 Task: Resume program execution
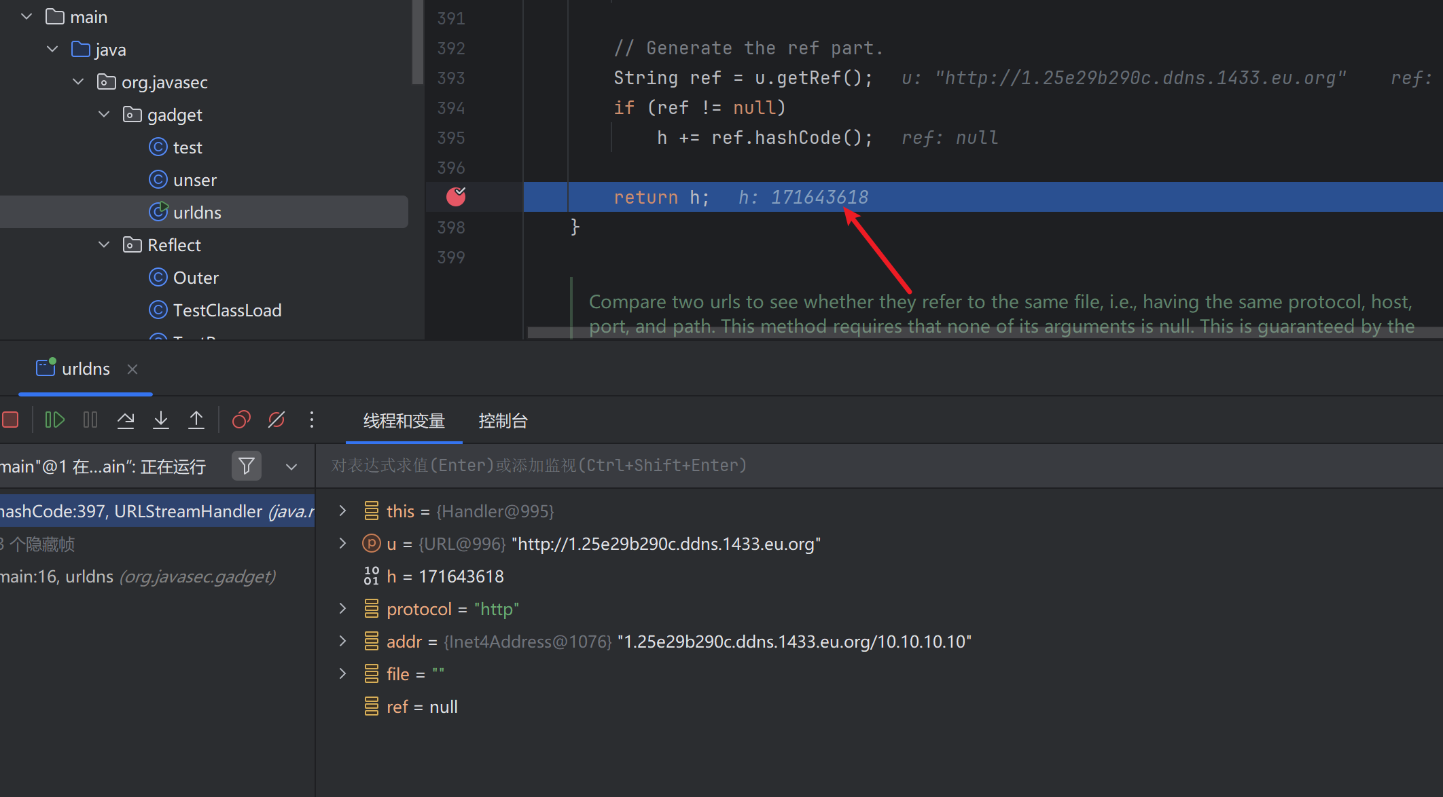tap(54, 420)
